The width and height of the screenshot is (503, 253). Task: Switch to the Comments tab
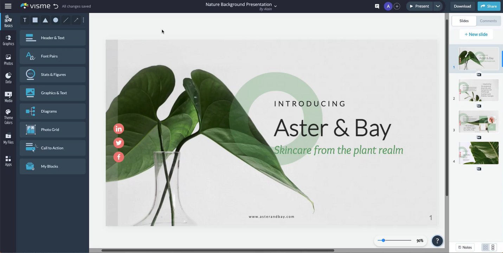[x=488, y=21]
